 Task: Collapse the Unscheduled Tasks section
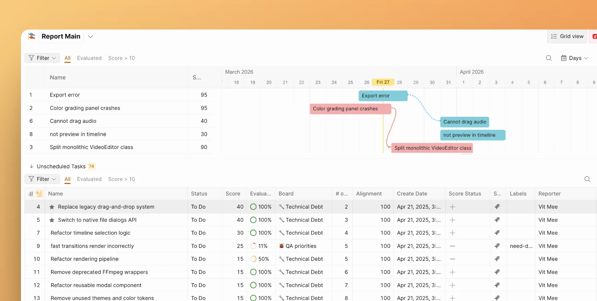[x=31, y=167]
